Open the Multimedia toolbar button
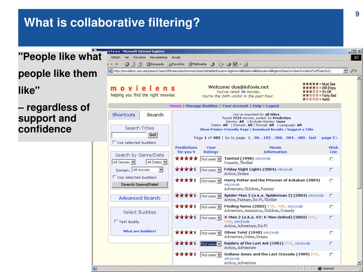 pos(197,64)
